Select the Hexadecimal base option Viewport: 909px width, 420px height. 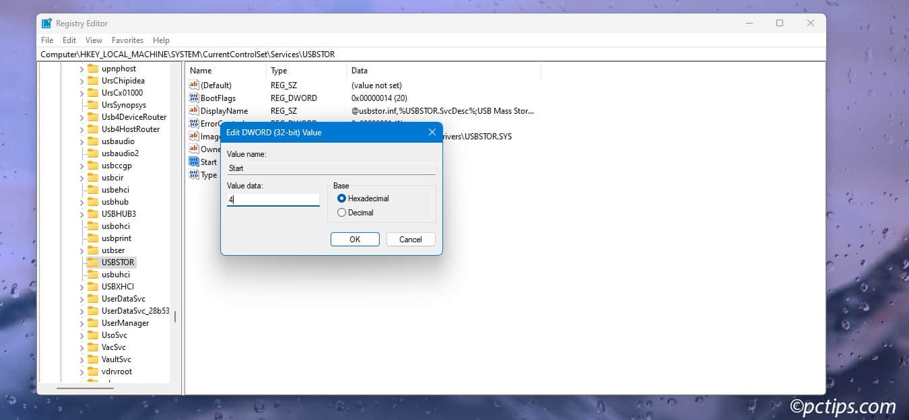[341, 199]
